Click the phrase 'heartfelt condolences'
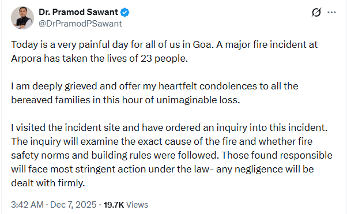Viewport: 347px width, 214px height. (208, 86)
